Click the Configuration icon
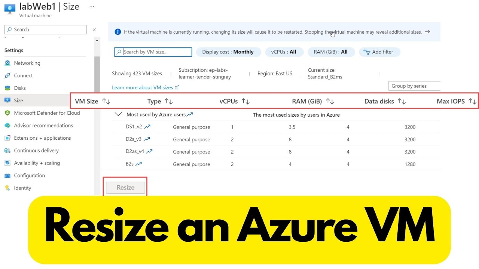This screenshot has width=479, height=269. 7,176
